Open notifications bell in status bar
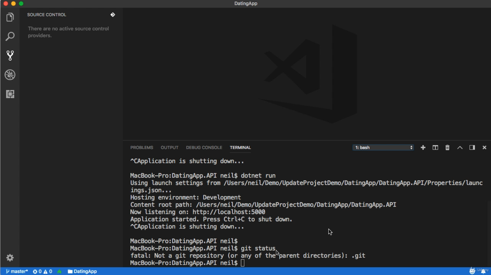Image resolution: width=491 pixels, height=275 pixels. pyautogui.click(x=483, y=271)
